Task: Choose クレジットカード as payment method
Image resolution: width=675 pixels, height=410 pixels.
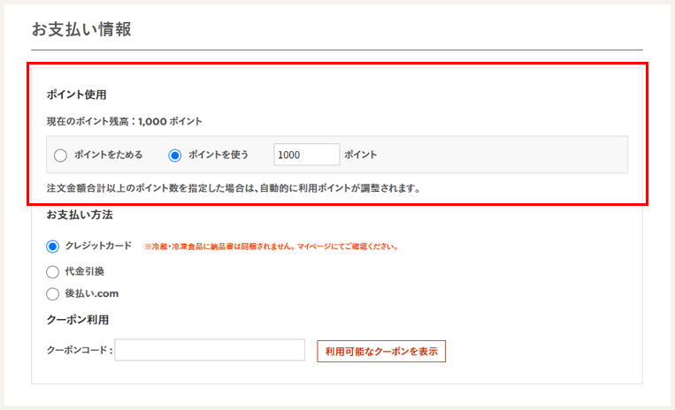Action: (x=52, y=247)
